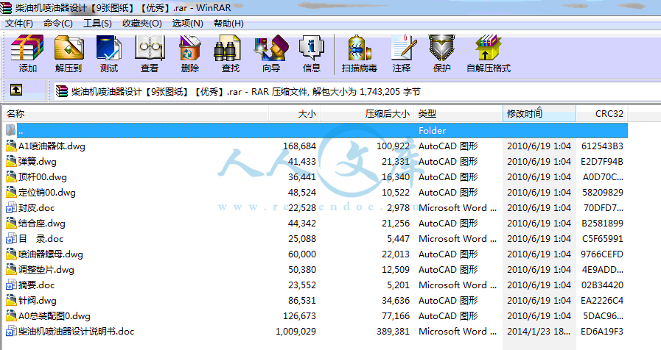Viewport: 661px width, 350px height.
Task: Open the 选项(N) menu
Action: pos(188,23)
